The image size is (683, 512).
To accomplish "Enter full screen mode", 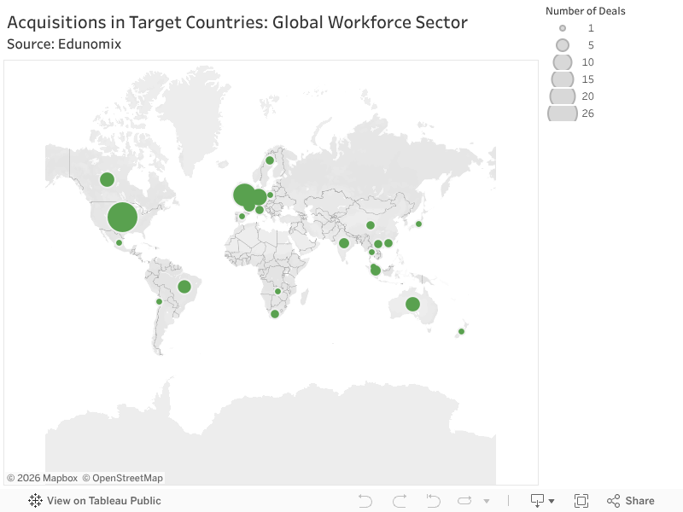I will (581, 501).
